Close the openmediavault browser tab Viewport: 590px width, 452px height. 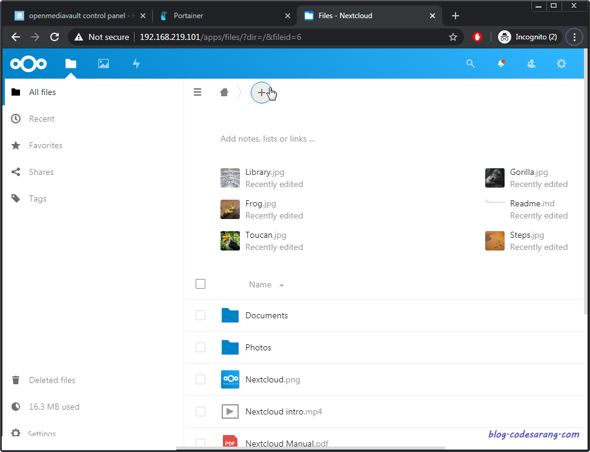pyautogui.click(x=142, y=16)
